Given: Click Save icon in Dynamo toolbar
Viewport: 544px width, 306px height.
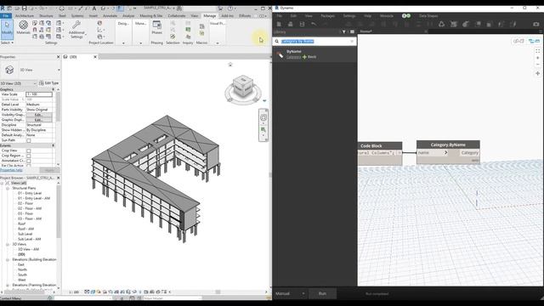Looking at the screenshot, I should pos(303,24).
